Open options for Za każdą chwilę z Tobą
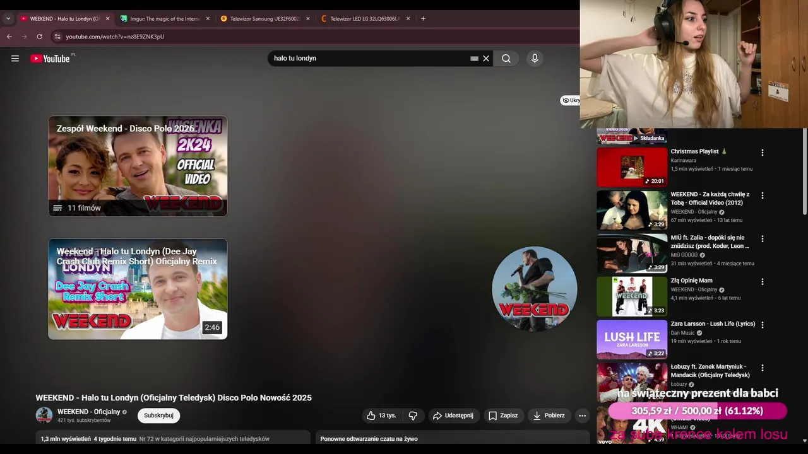The image size is (808, 454). pos(762,195)
